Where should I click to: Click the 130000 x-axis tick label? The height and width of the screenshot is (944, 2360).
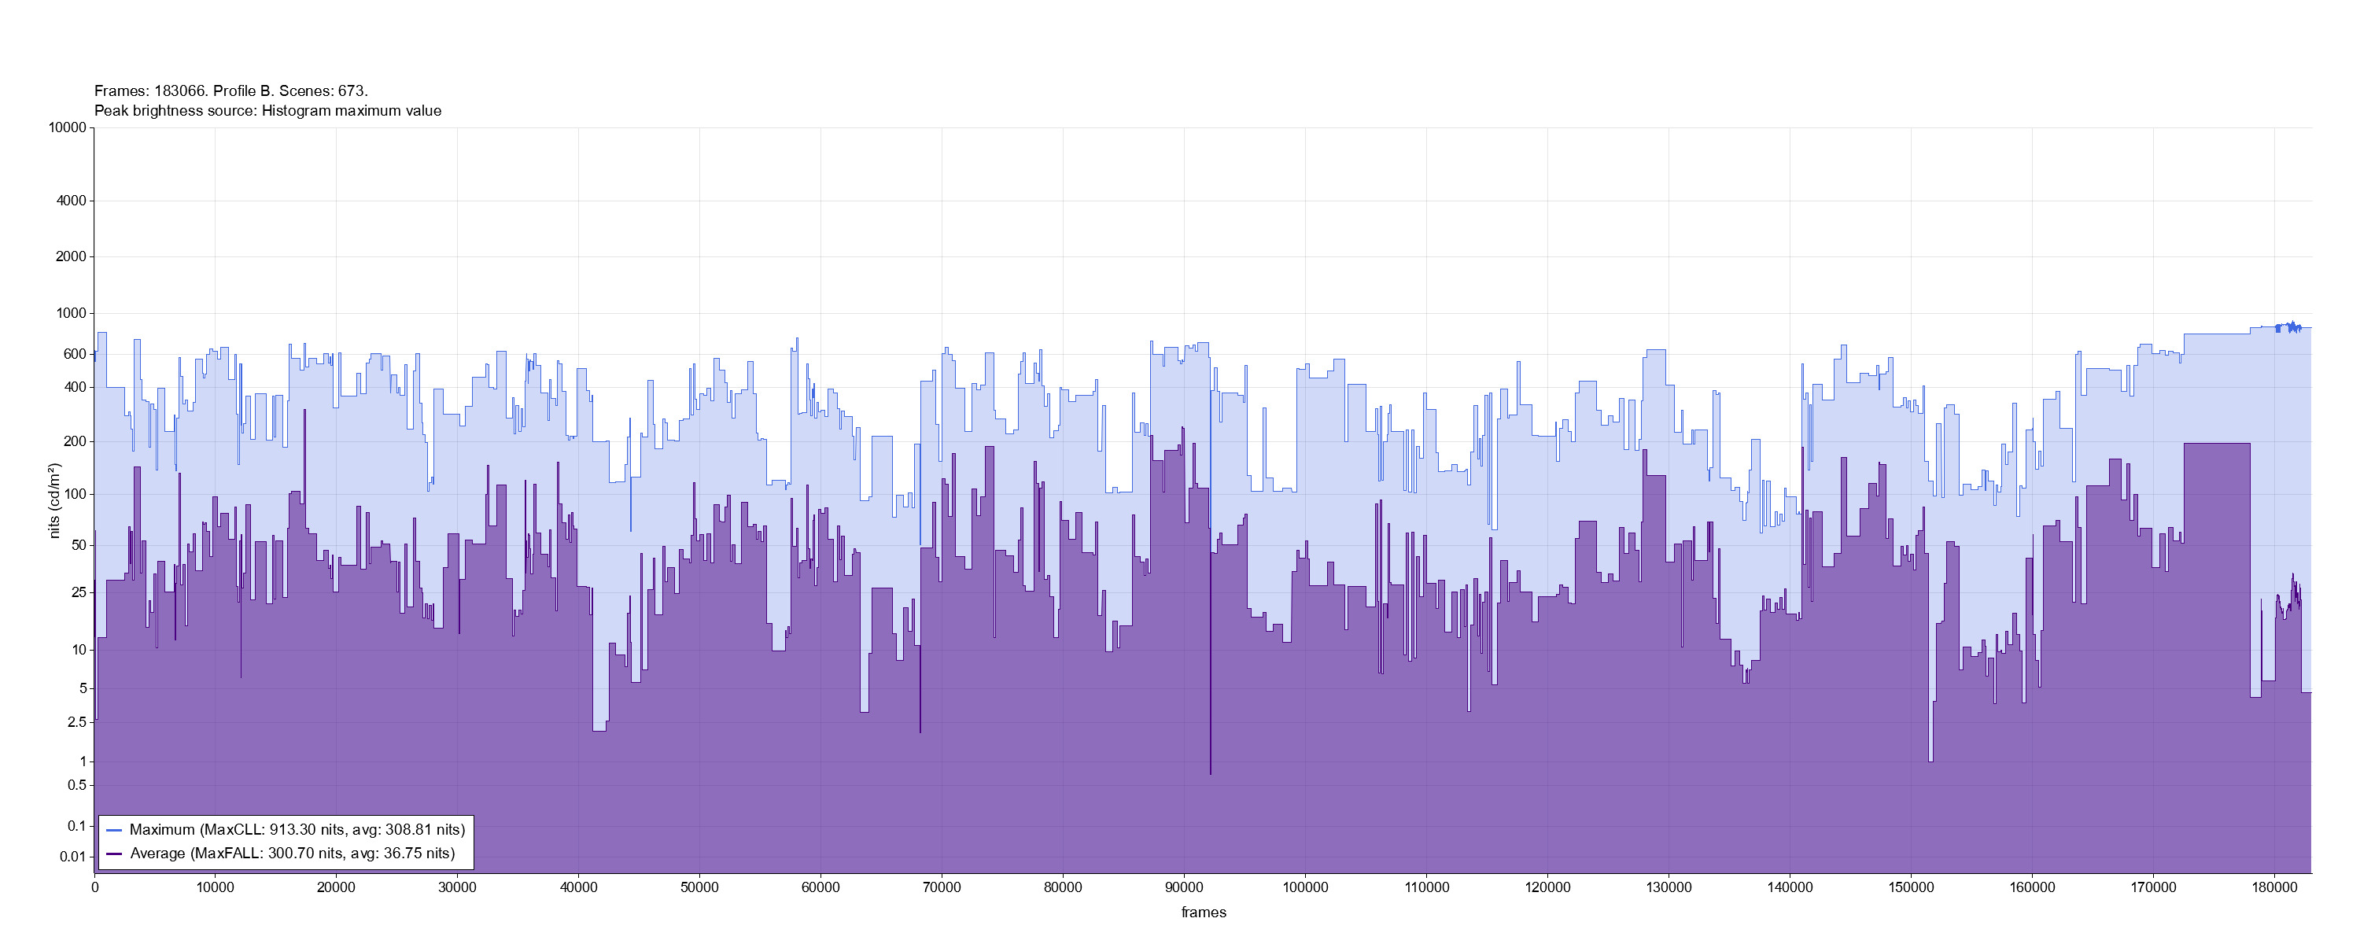tap(1669, 887)
